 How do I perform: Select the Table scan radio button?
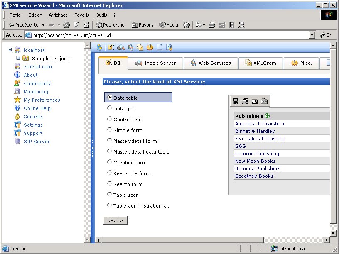pyautogui.click(x=110, y=195)
